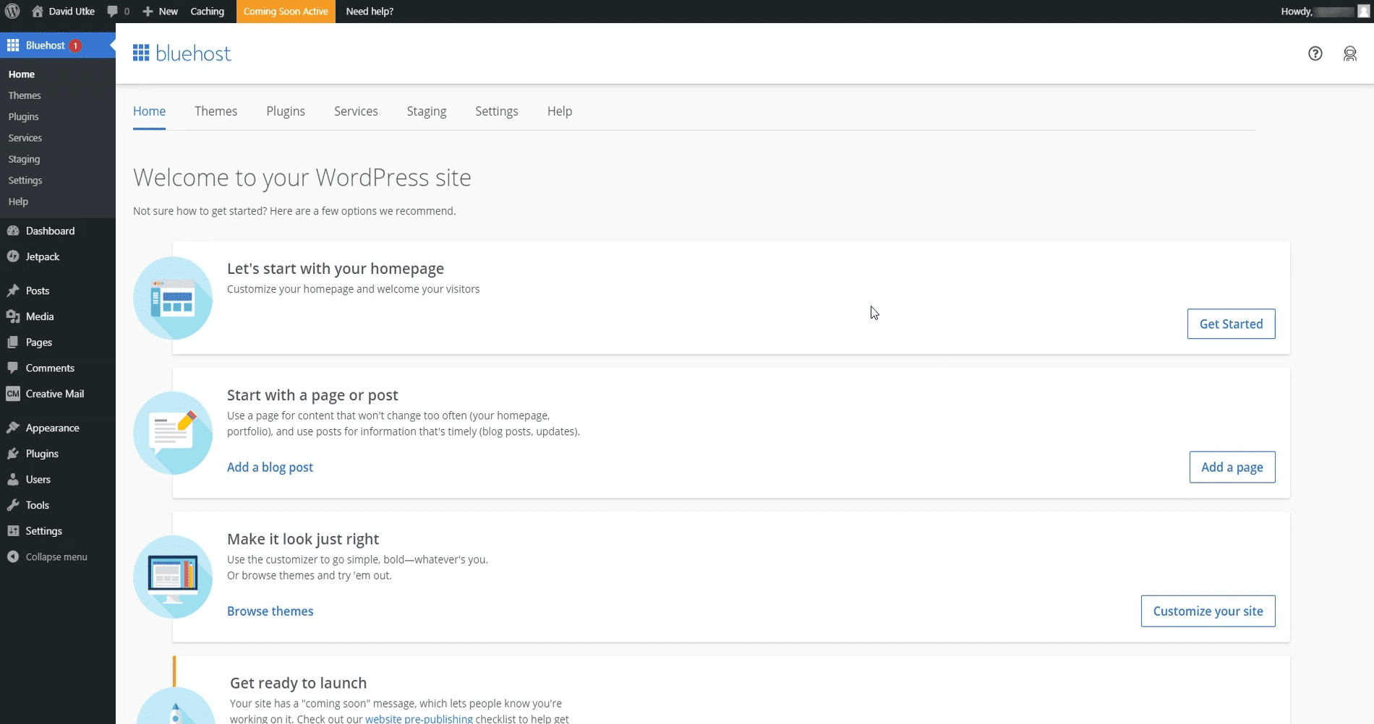Select Themes in Bluehost submenu
Viewport: 1374px width, 724px height.
tap(25, 95)
